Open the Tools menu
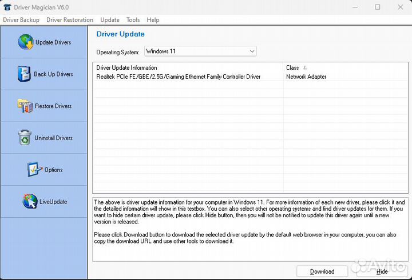 tap(133, 20)
